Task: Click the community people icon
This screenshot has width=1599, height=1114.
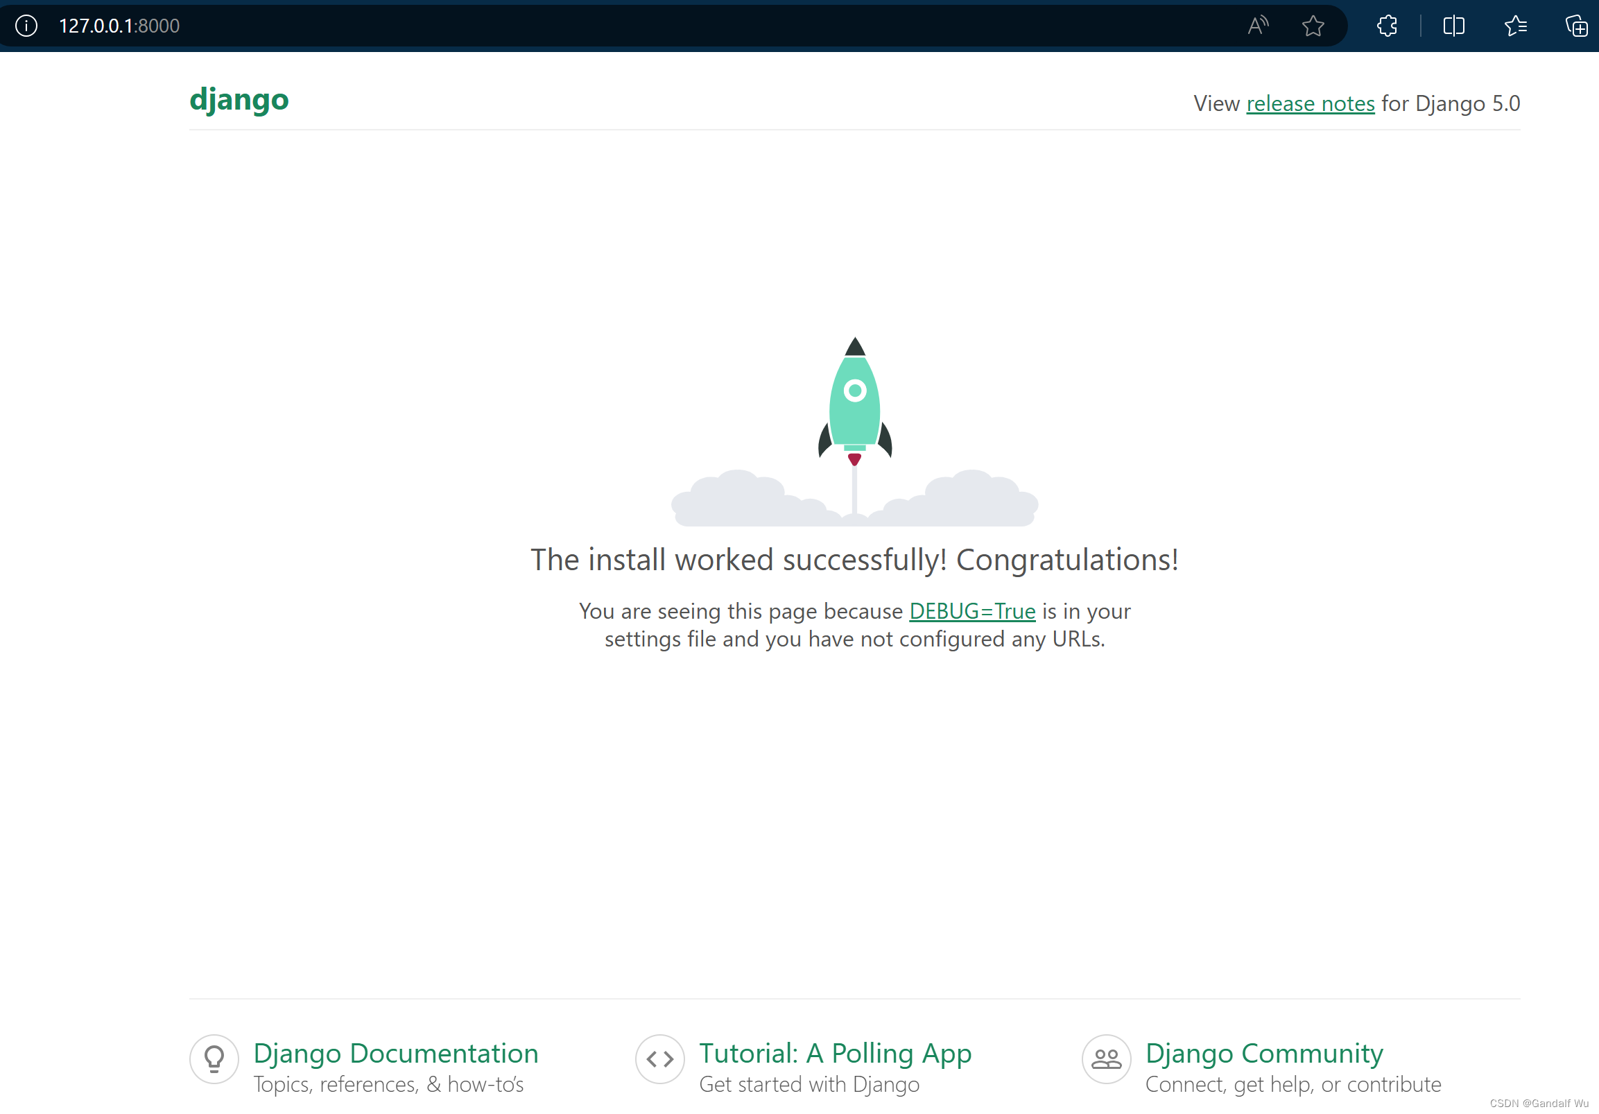Action: 1106,1059
